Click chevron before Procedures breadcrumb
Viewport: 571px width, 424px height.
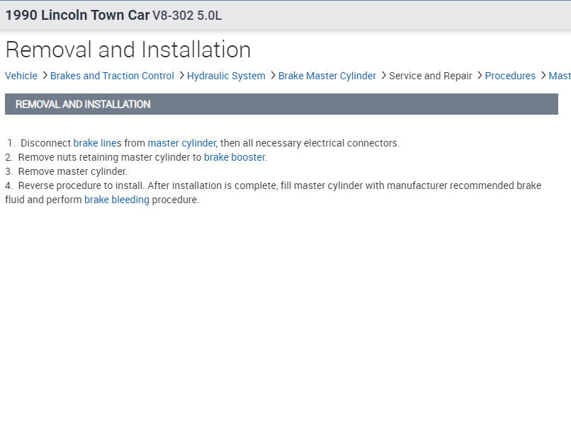pos(480,75)
